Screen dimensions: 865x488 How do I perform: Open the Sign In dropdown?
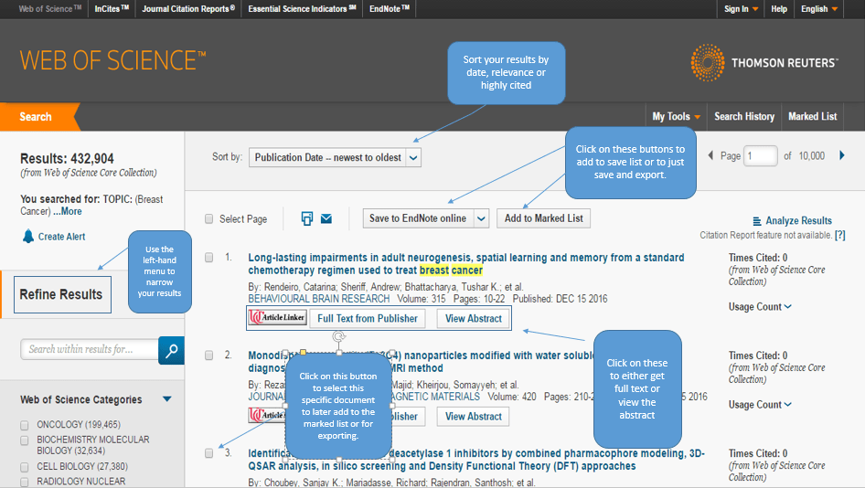tap(741, 9)
